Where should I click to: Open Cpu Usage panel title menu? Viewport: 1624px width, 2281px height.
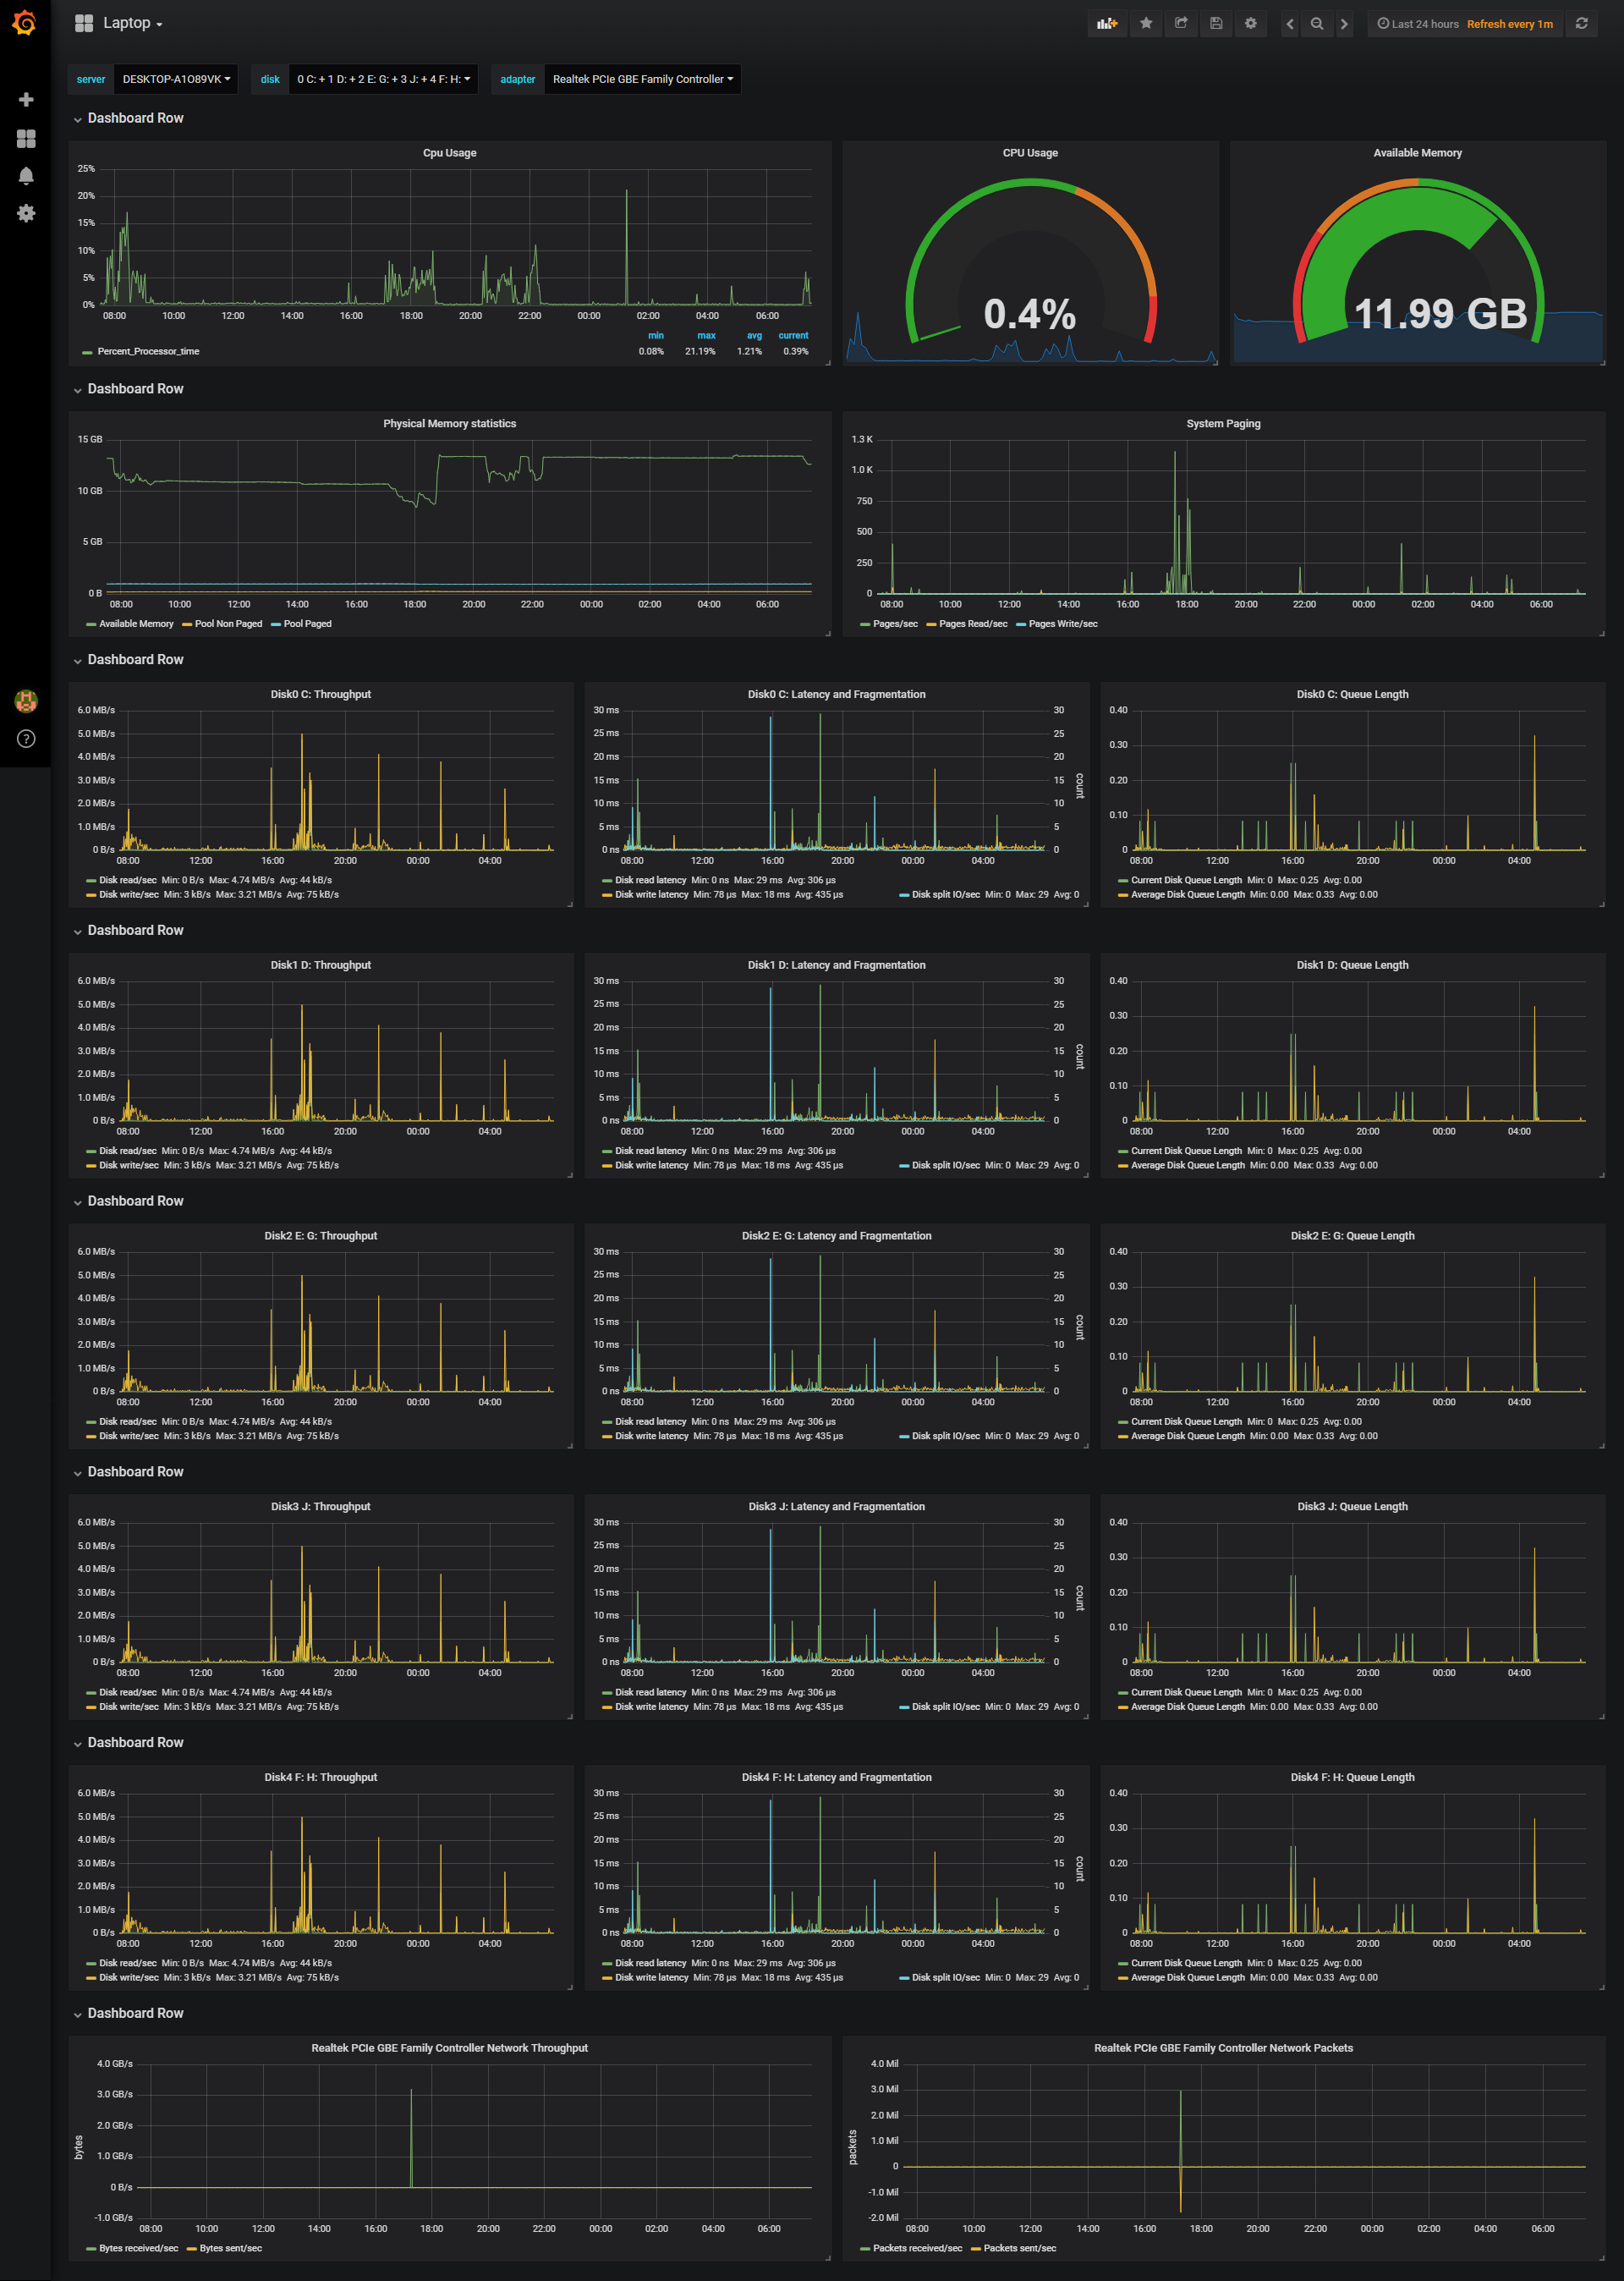point(449,153)
